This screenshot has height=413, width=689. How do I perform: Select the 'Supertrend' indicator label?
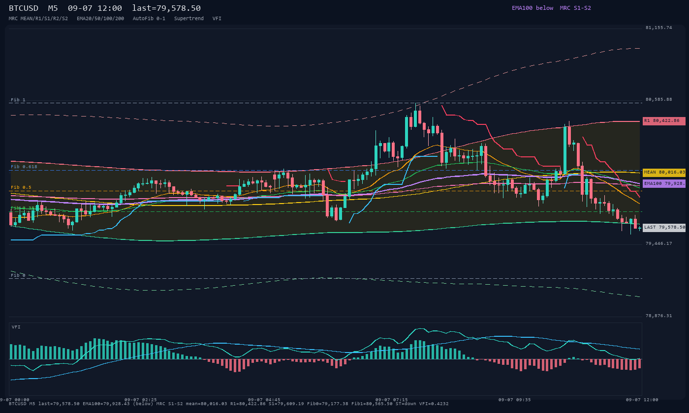[189, 18]
